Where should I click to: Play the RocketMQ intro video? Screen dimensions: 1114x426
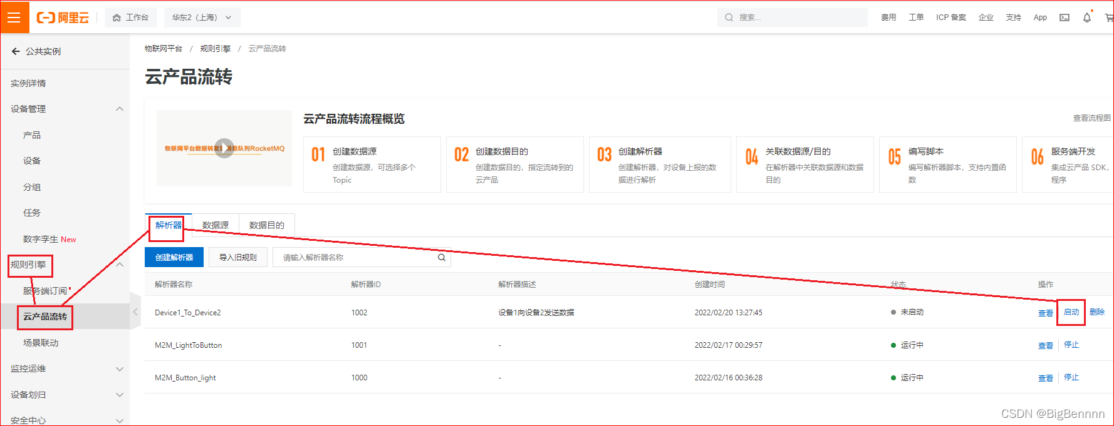click(x=224, y=148)
